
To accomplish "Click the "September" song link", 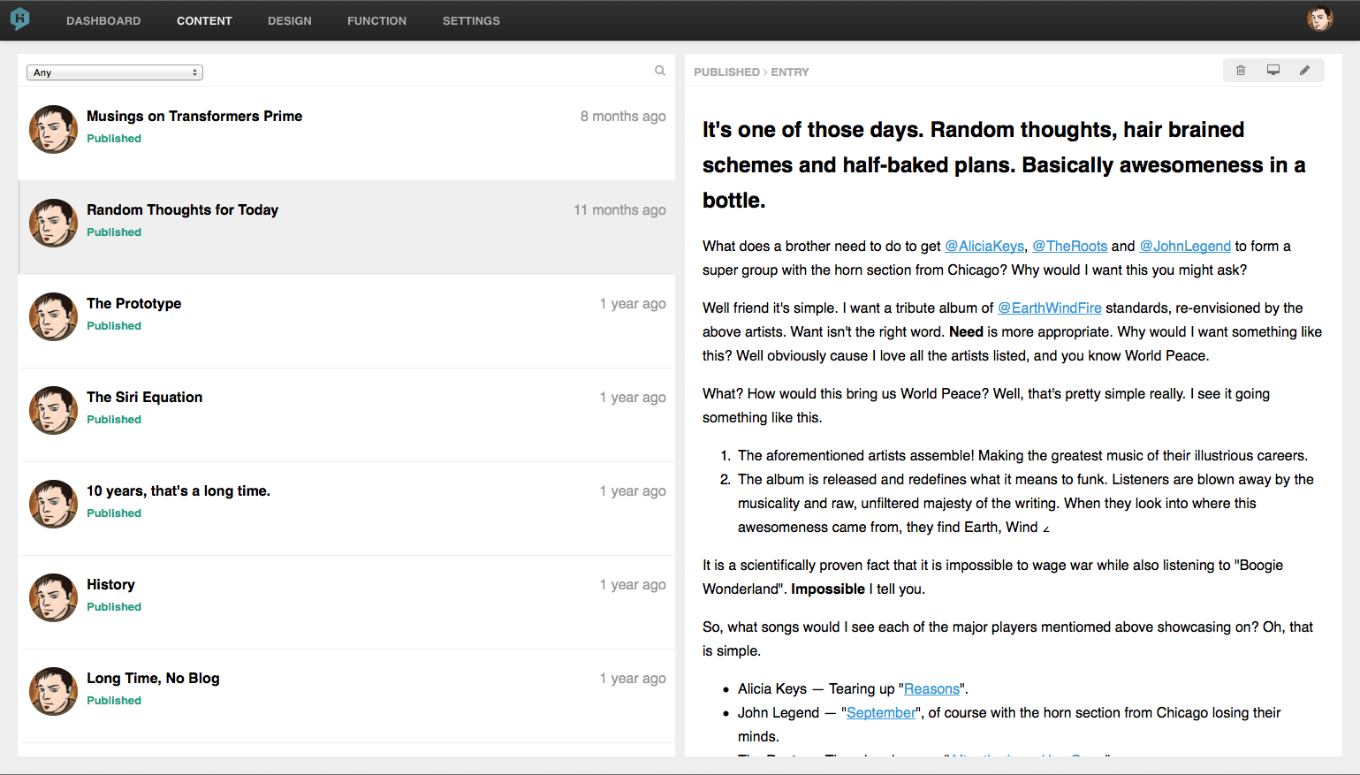I will tap(881, 713).
